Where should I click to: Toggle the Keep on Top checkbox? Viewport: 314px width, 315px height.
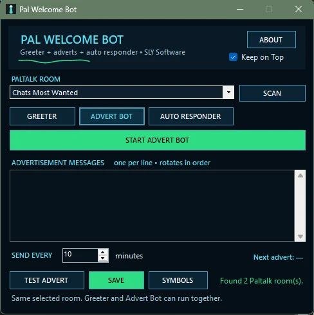point(233,57)
